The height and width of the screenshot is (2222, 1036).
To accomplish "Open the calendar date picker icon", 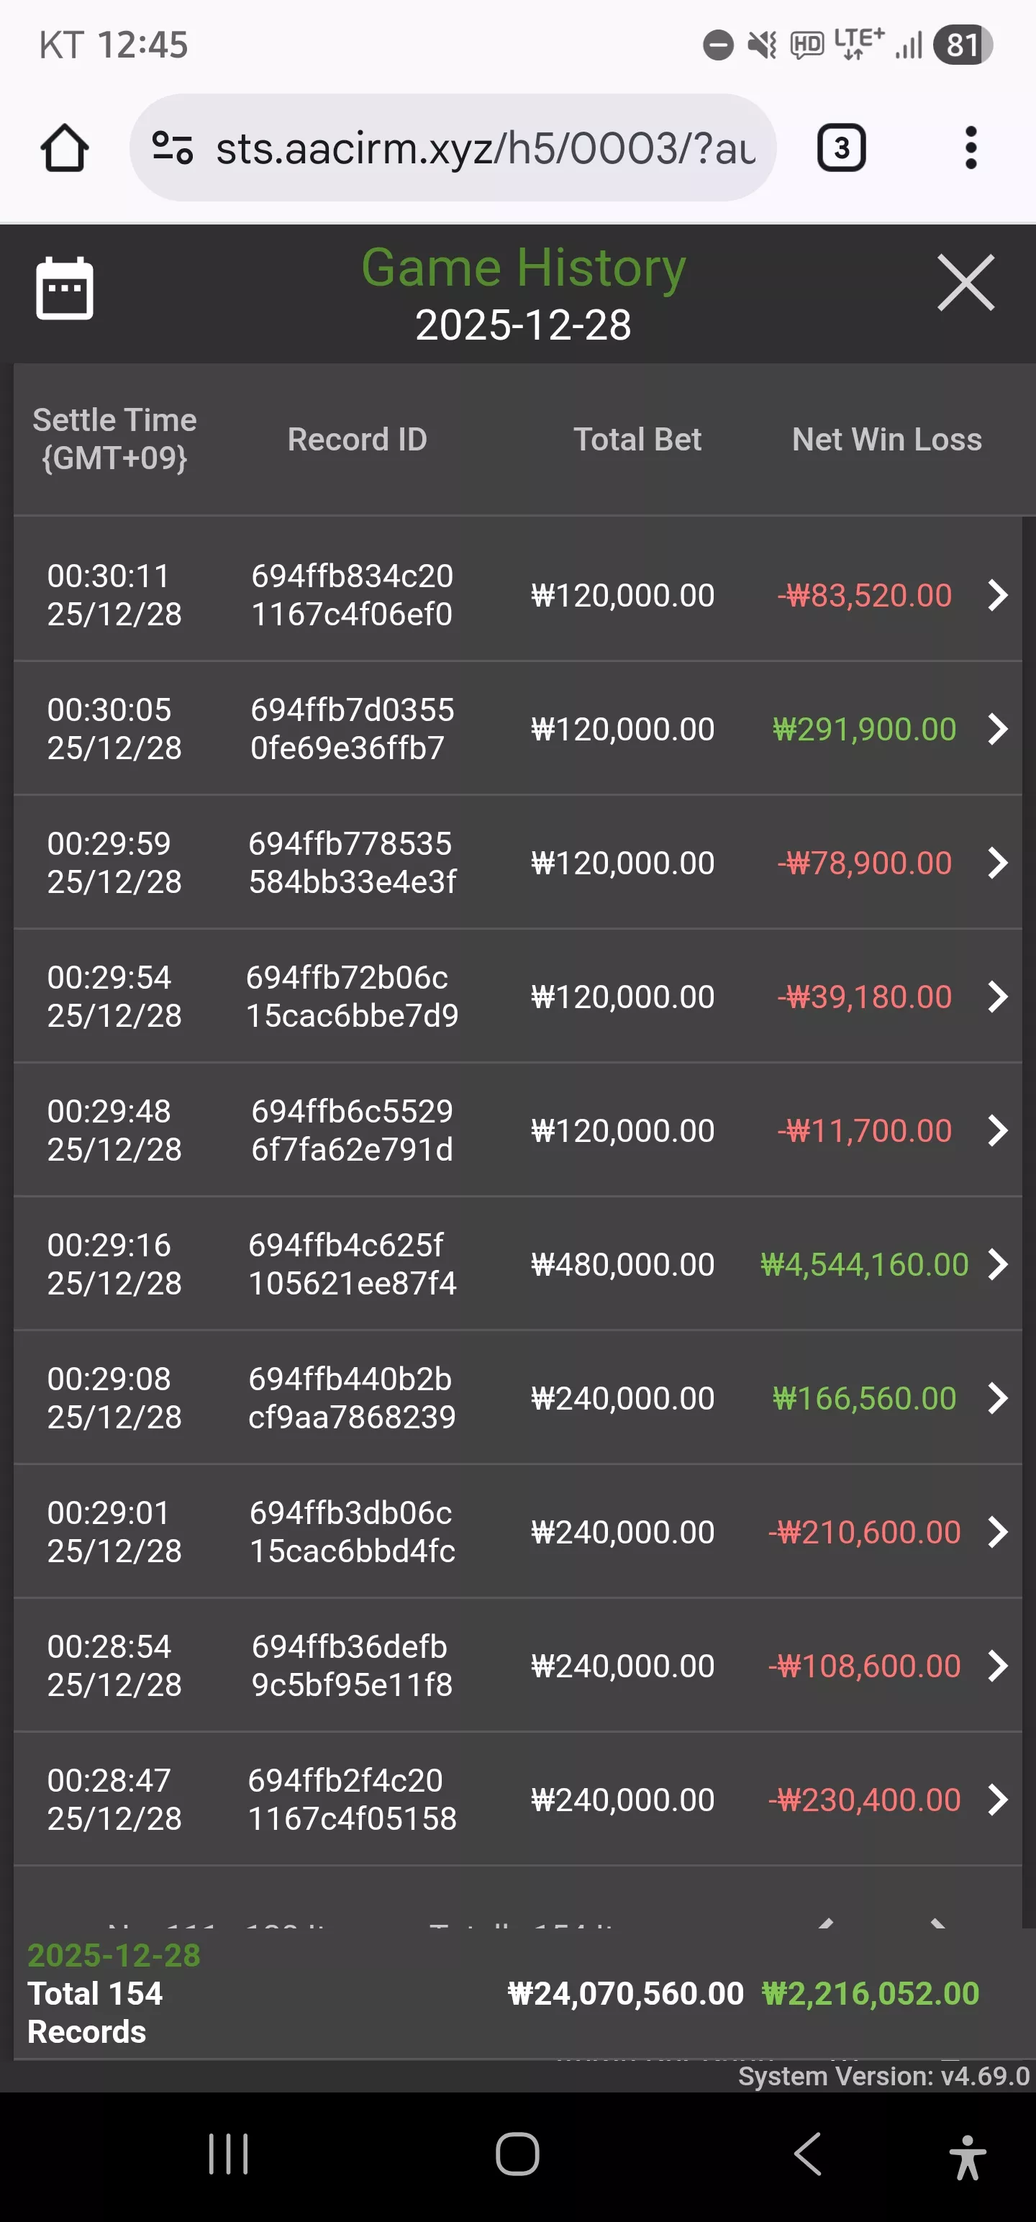I will (65, 288).
